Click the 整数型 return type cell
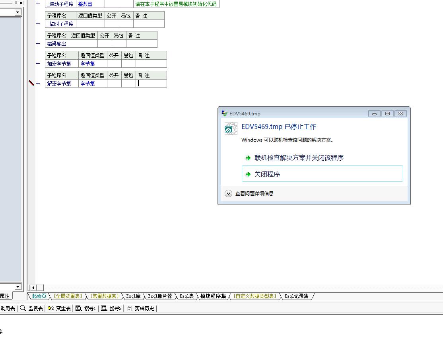443x364 pixels. pos(90,4)
